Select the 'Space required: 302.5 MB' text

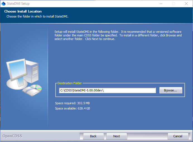[72, 103]
